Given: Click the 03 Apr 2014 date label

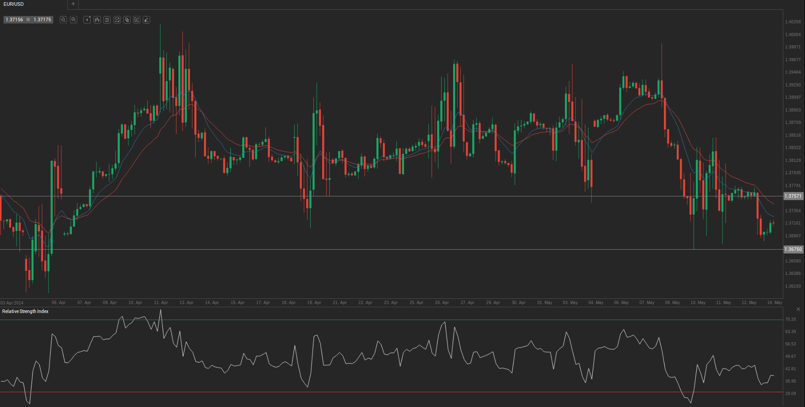Looking at the screenshot, I should (12, 303).
